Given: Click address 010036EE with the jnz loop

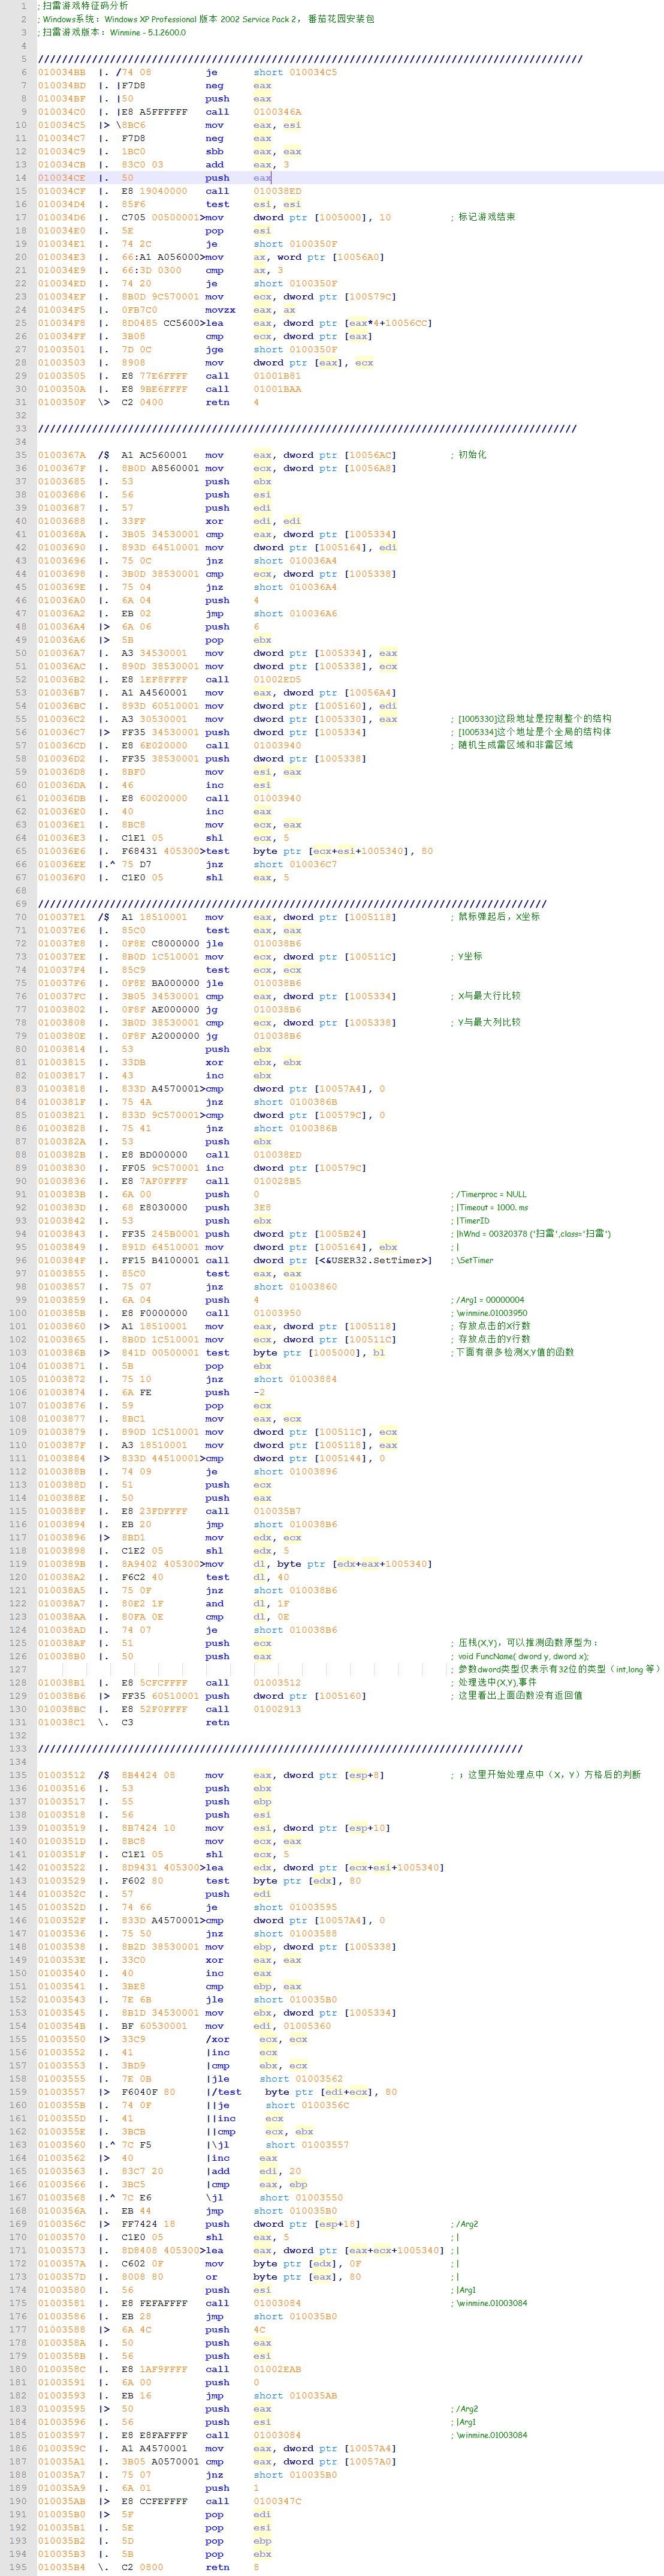Looking at the screenshot, I should tap(62, 865).
